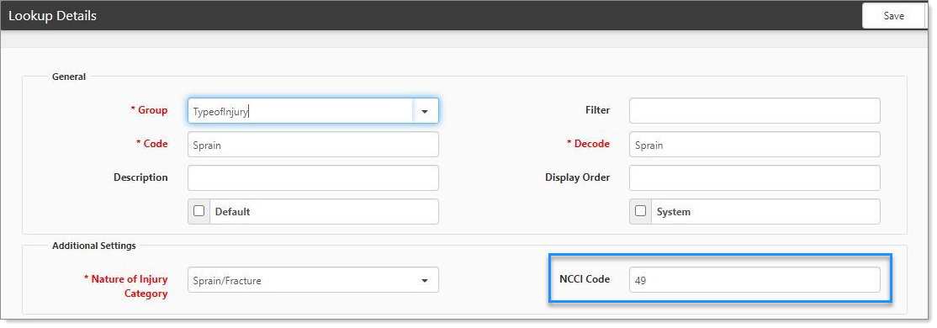The width and height of the screenshot is (937, 328).
Task: Click inside the Filter text box
Action: [x=754, y=111]
